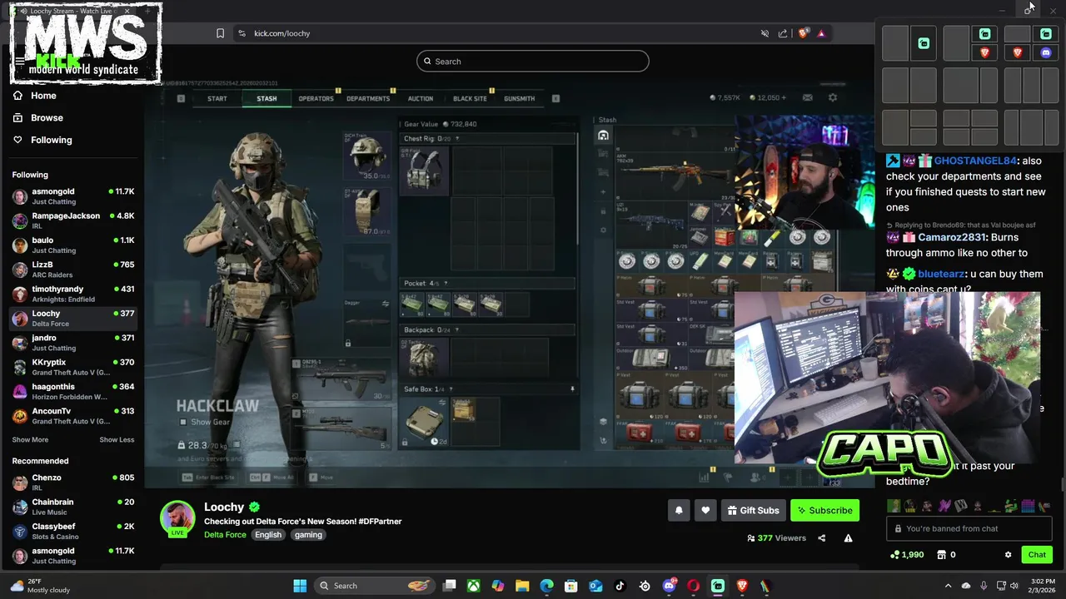Viewport: 1066px width, 599px height.
Task: Click the Gift Subs button
Action: coord(753,510)
